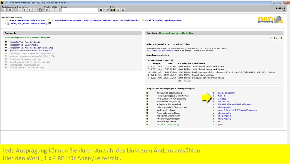Click the table grid icon after Kabel, halogenfrei

coord(50,23)
